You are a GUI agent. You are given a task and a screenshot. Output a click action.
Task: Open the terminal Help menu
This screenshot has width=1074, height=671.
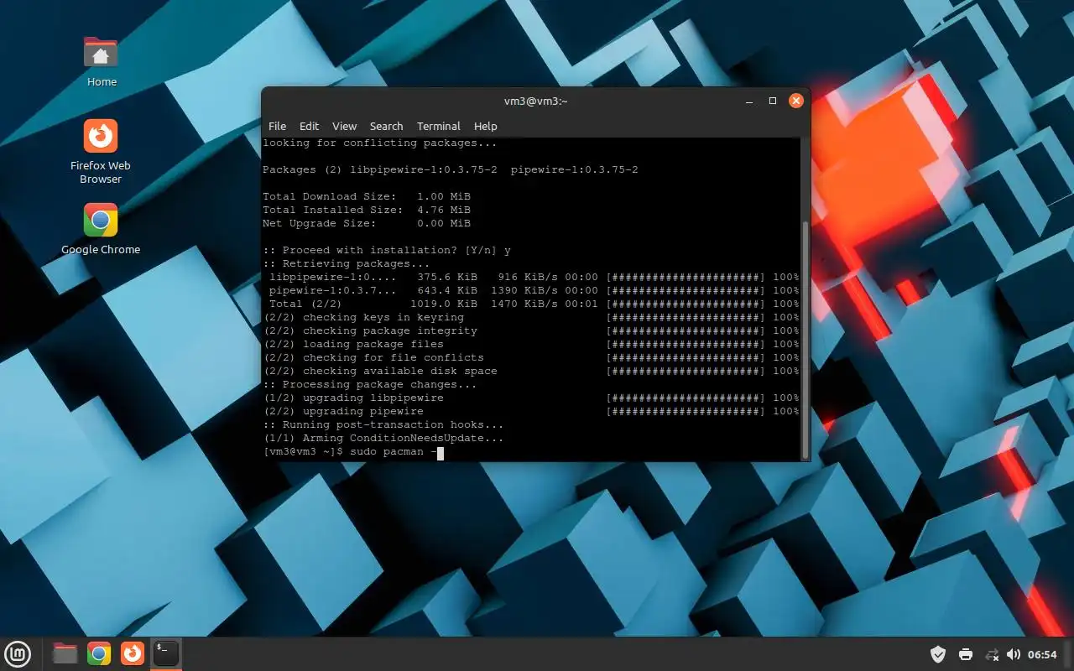pos(486,126)
